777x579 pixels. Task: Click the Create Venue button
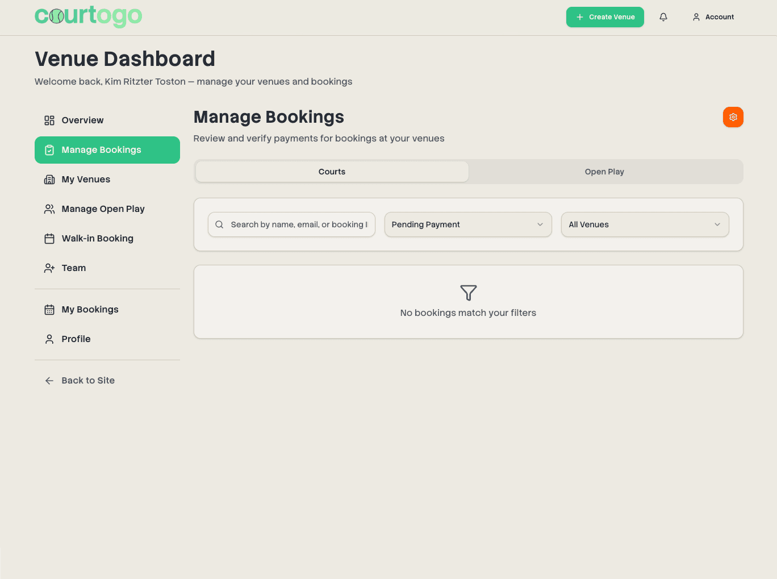(x=605, y=17)
